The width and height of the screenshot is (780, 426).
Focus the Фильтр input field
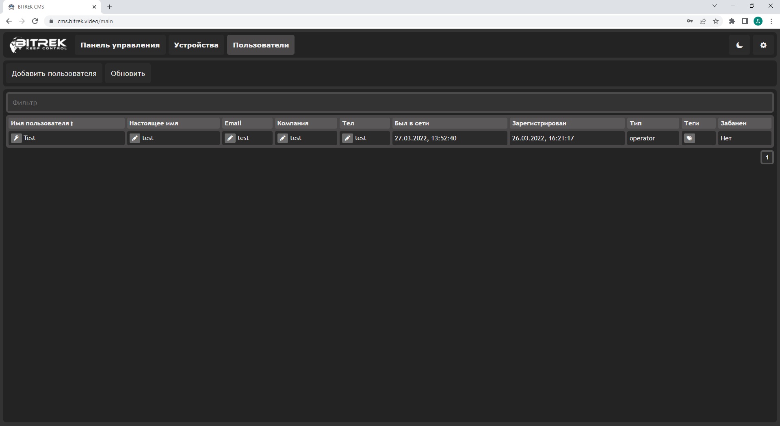tap(390, 103)
